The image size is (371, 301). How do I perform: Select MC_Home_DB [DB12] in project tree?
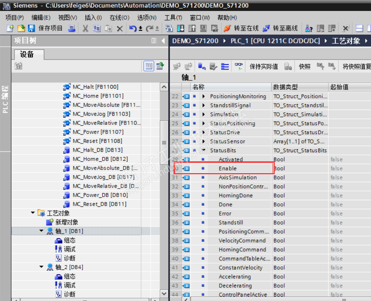click(100, 159)
